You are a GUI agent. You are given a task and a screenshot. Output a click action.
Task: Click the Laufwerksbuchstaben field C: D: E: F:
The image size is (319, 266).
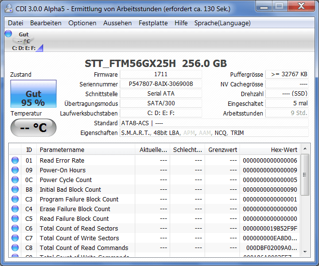161,113
